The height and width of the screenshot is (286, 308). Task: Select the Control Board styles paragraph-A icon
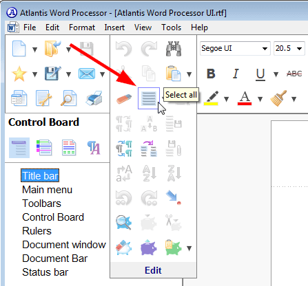[x=94, y=148]
